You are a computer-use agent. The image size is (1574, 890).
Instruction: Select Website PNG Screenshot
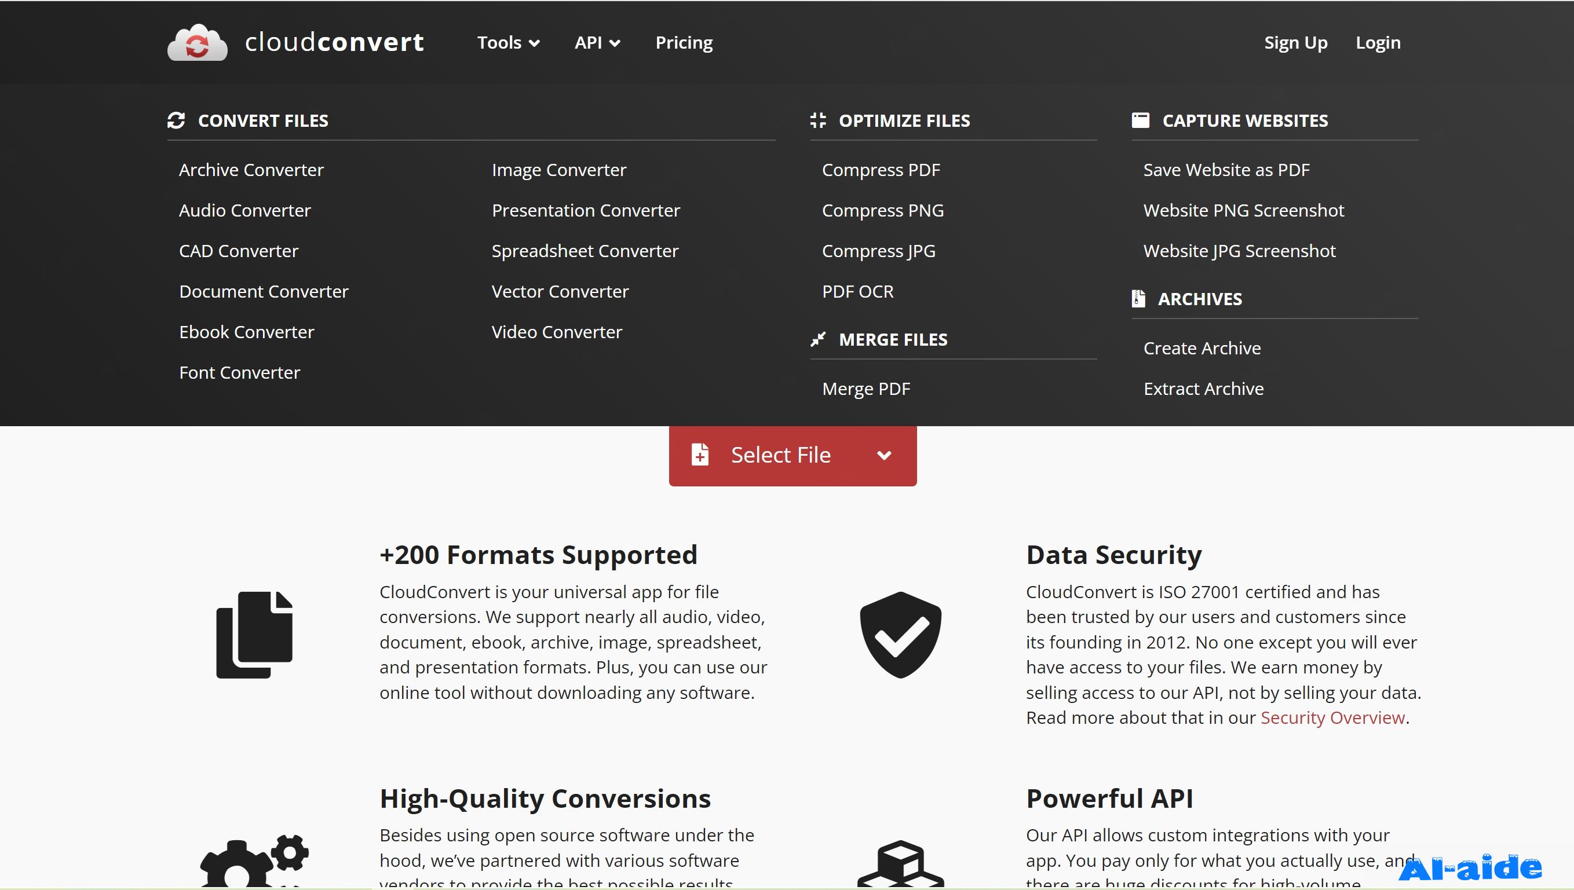coord(1244,210)
